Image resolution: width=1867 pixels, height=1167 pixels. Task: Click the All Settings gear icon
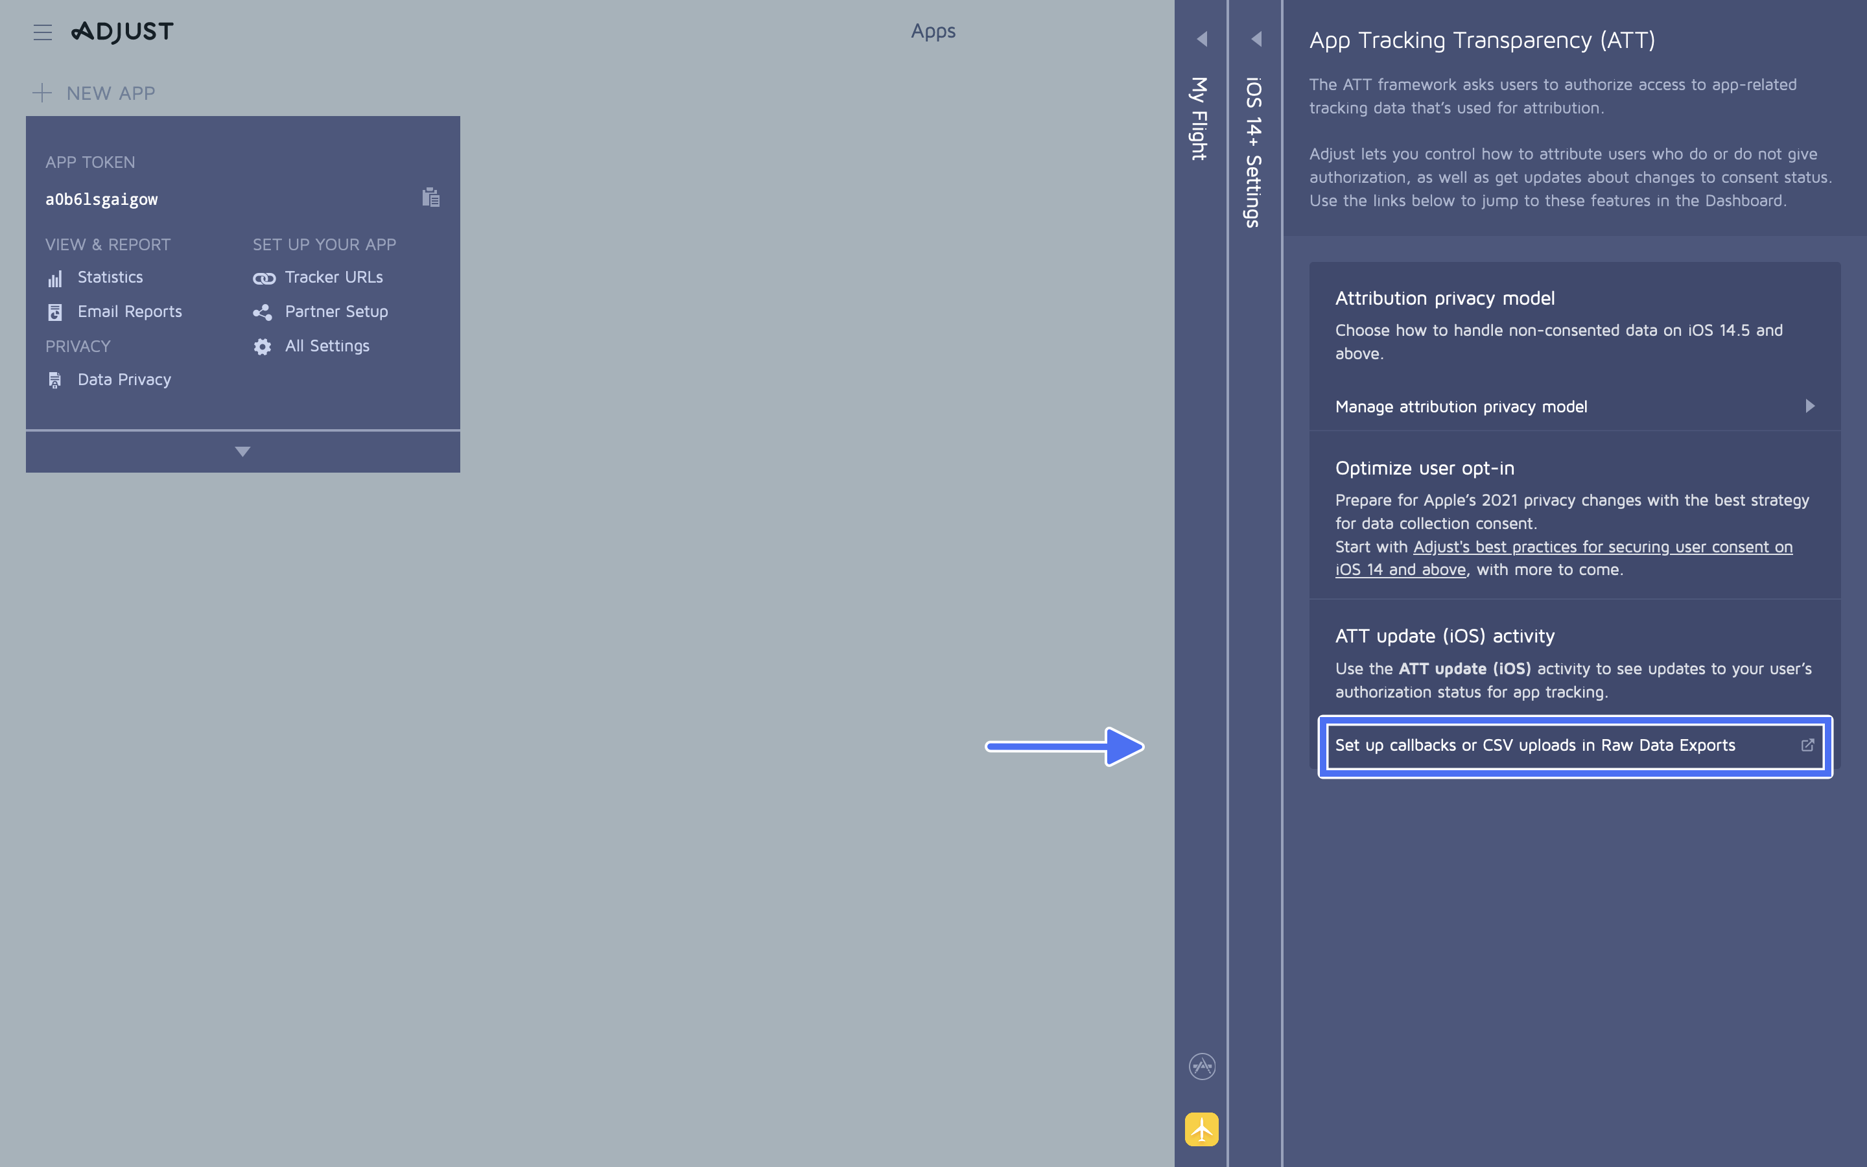(x=263, y=347)
